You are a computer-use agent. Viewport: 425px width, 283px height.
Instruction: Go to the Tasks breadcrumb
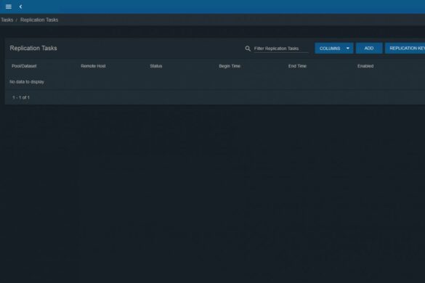(7, 20)
